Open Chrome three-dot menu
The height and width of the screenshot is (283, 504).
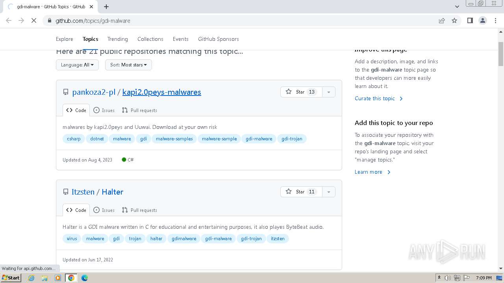(x=495, y=20)
